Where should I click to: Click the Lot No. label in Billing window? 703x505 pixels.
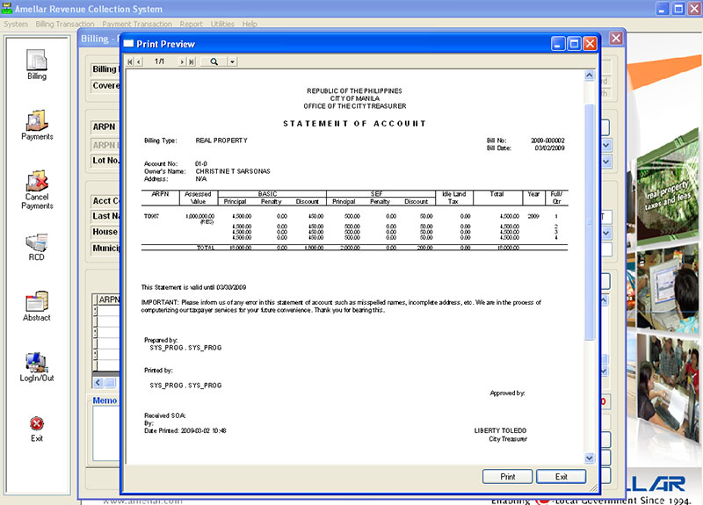(105, 161)
